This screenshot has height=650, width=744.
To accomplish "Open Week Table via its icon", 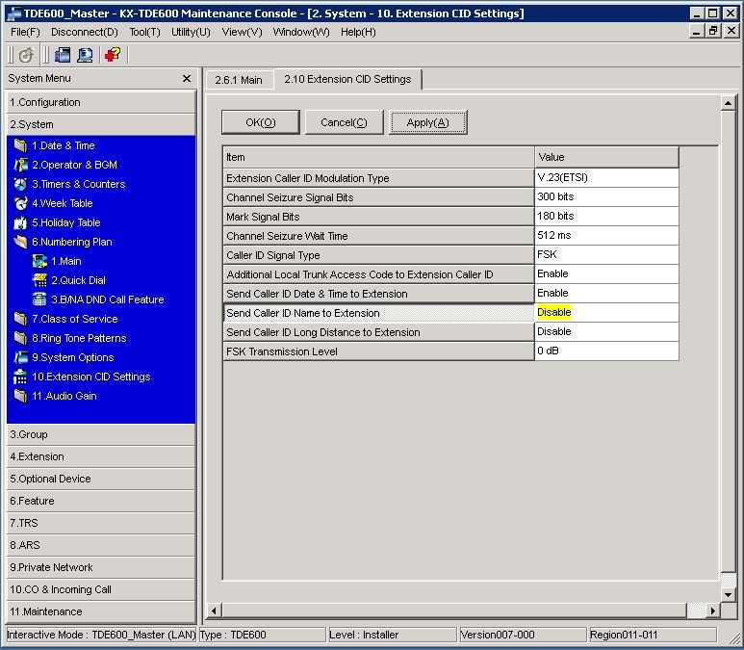I will tap(20, 203).
